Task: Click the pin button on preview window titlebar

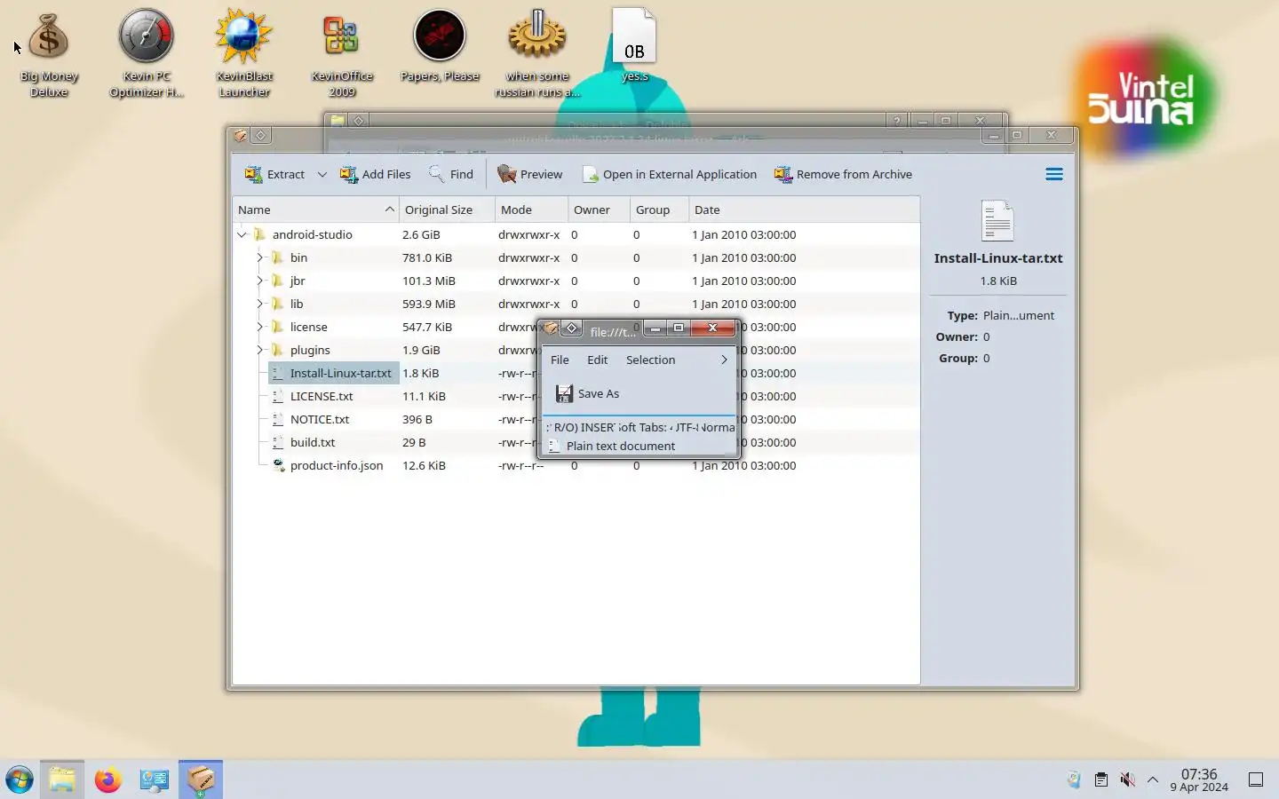Action: pyautogui.click(x=572, y=328)
